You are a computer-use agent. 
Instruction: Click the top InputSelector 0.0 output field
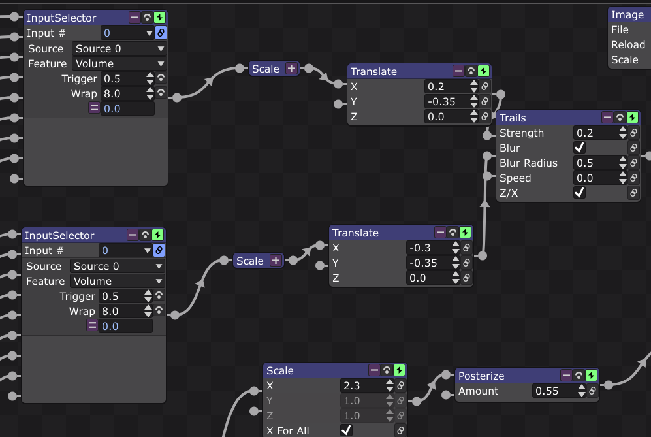click(x=127, y=109)
